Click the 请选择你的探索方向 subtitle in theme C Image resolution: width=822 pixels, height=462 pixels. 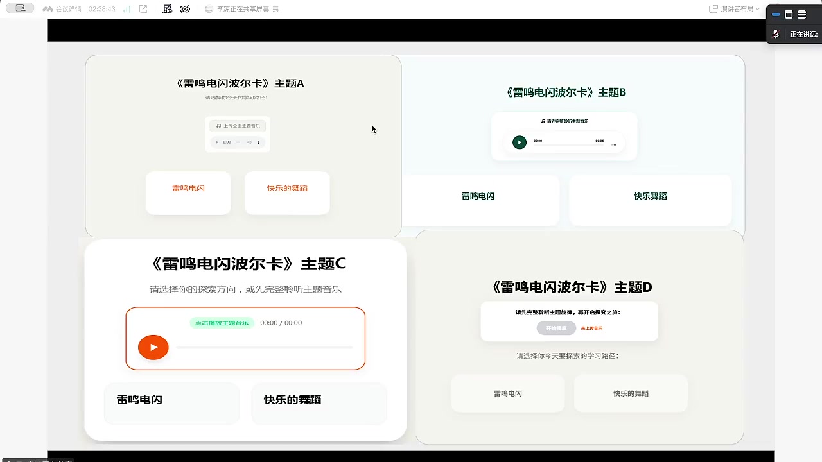click(245, 289)
